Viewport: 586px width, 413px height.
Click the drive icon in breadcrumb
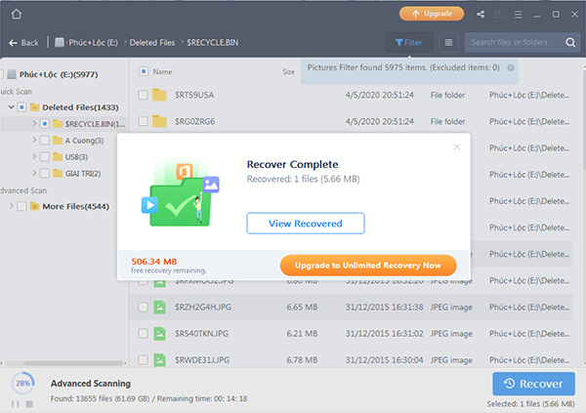pos(60,42)
